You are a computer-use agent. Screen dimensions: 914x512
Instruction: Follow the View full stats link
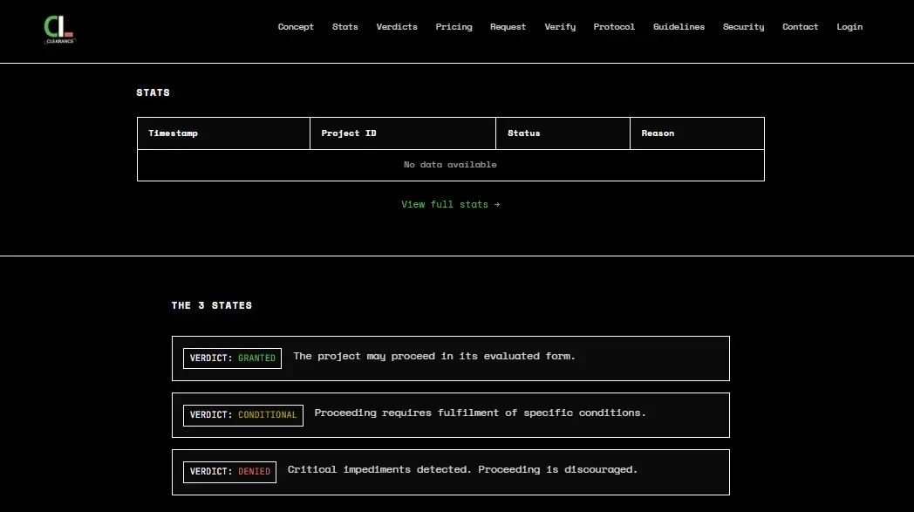click(x=451, y=204)
